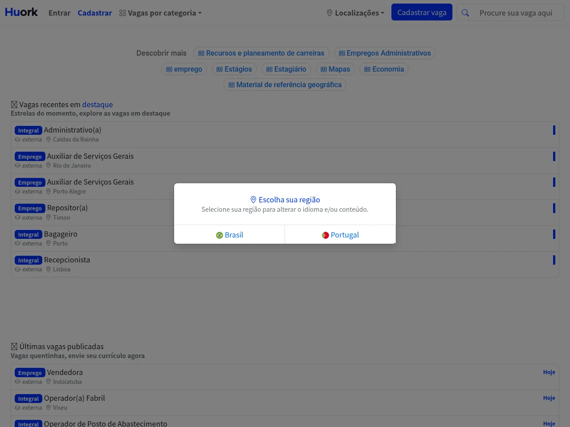
Task: Select the Brasil flag icon
Action: click(220, 235)
